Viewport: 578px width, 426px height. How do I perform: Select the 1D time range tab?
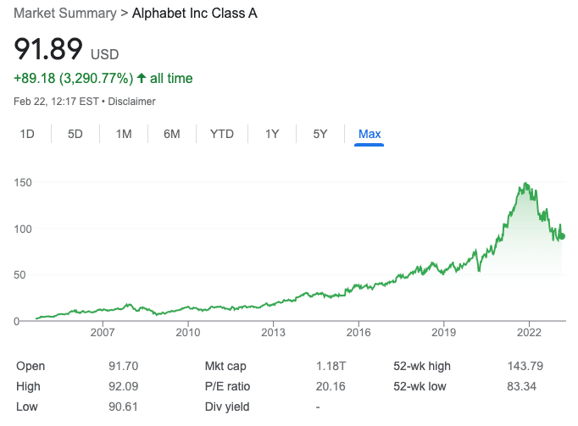[27, 134]
